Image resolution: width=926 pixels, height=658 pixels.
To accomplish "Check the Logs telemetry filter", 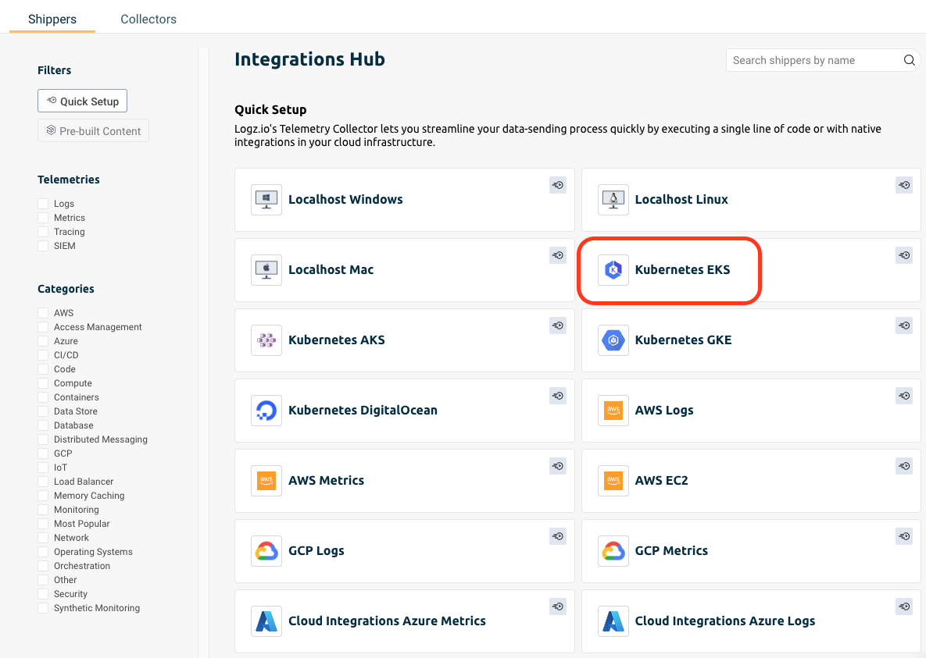I will (x=43, y=204).
